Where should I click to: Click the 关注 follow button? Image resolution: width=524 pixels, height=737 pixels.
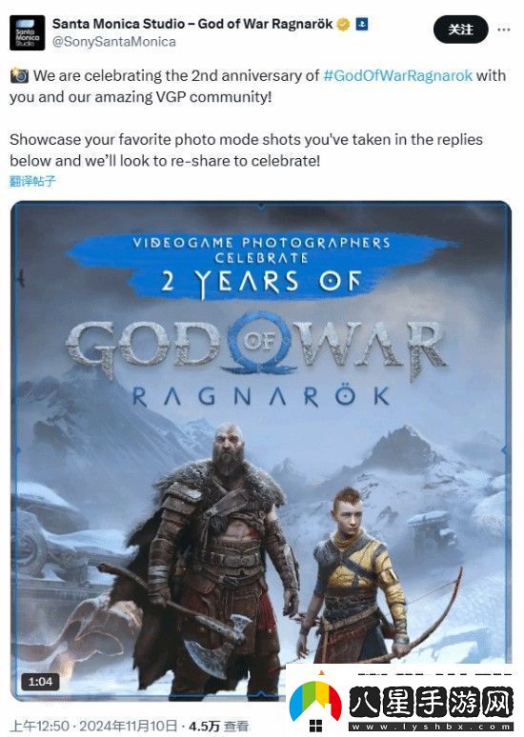(460, 30)
